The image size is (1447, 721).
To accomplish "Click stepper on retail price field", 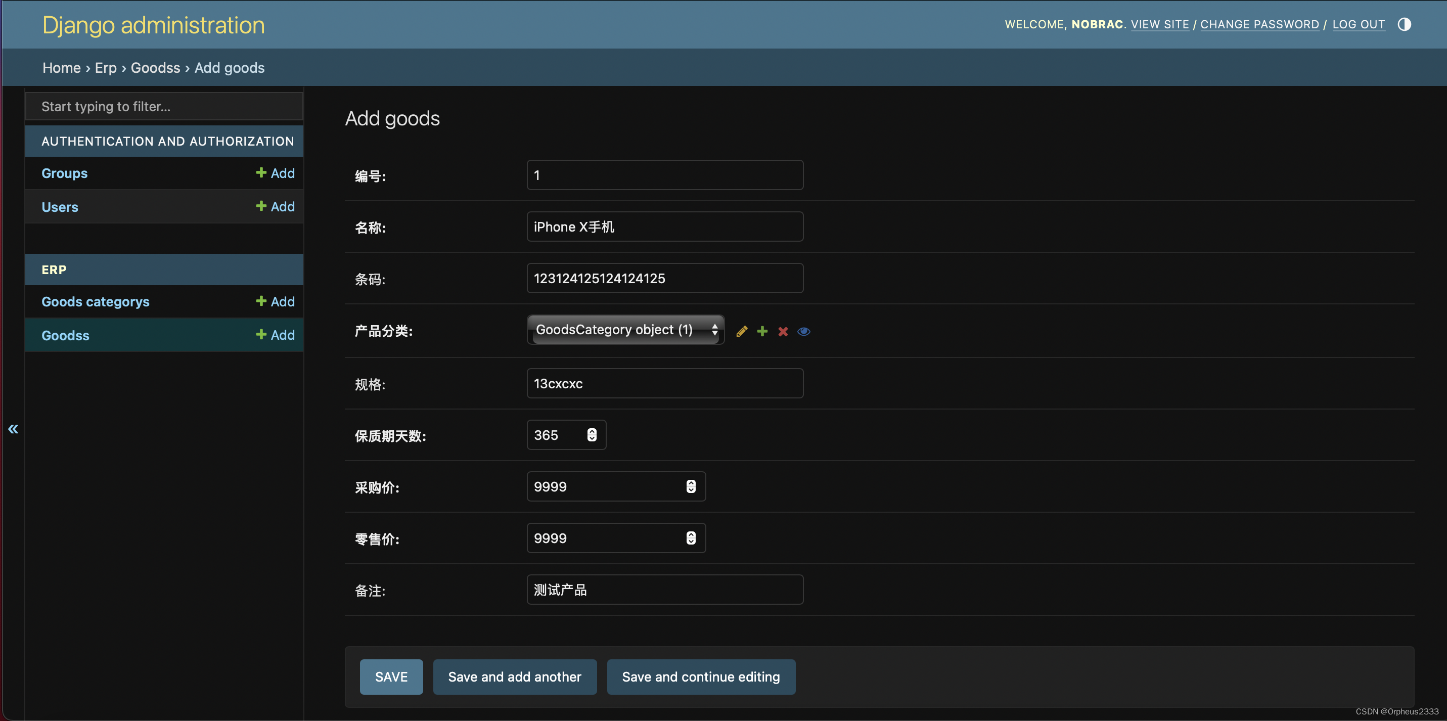I will [691, 538].
